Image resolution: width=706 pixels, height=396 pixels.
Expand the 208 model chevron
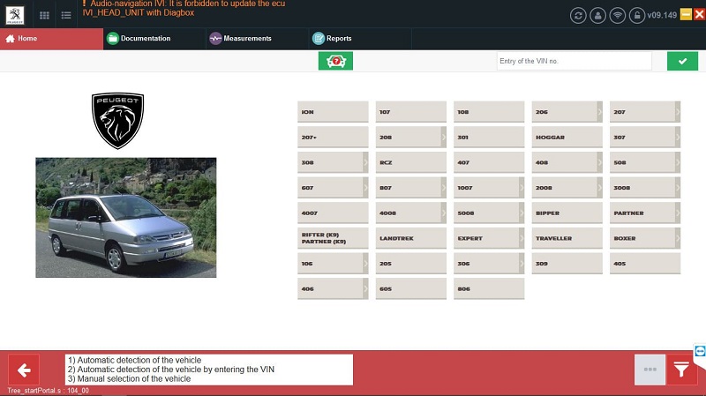444,137
